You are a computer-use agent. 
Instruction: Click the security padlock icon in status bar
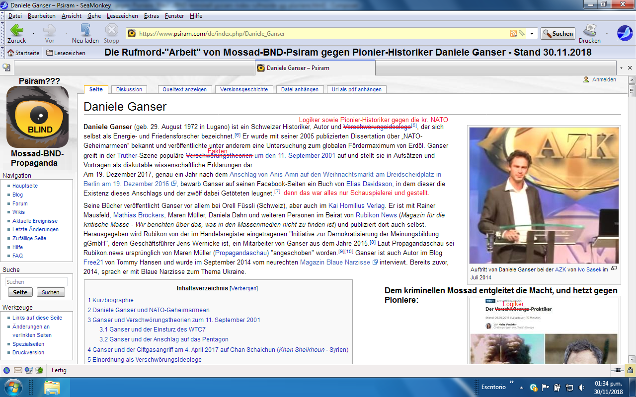(630, 370)
